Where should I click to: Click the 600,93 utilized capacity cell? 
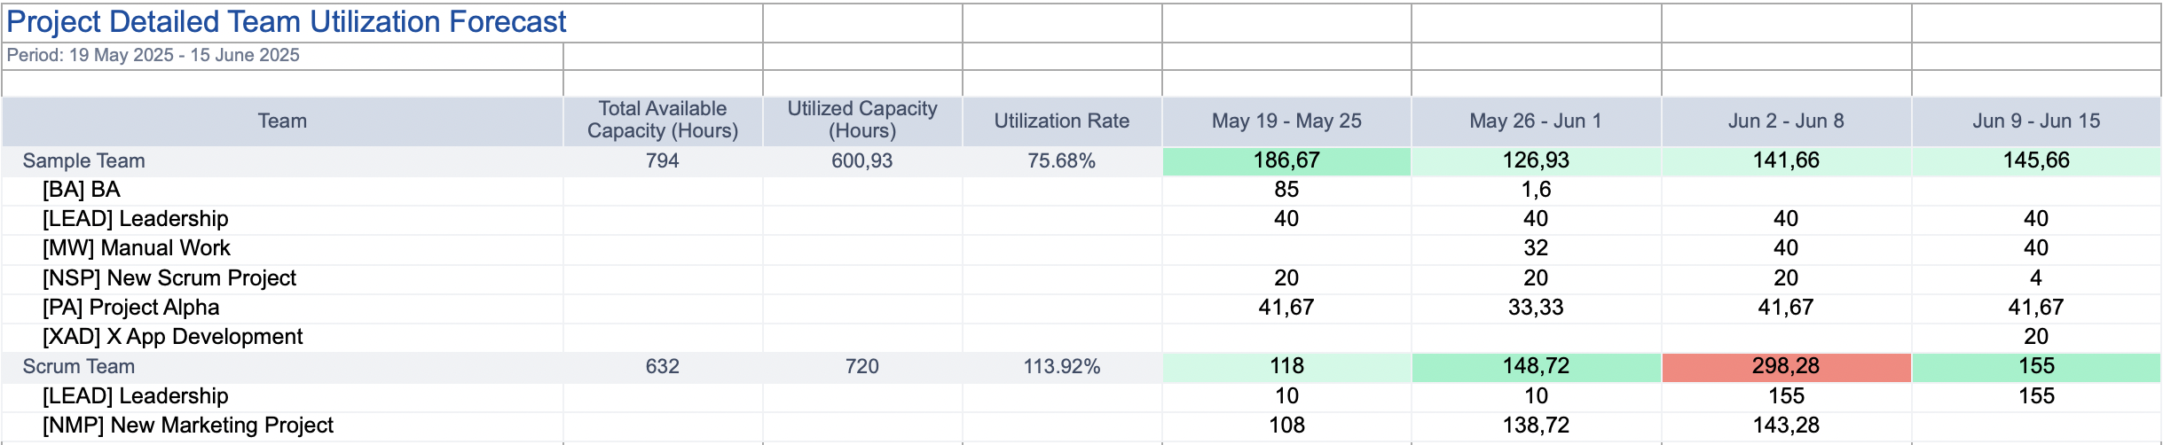861,161
